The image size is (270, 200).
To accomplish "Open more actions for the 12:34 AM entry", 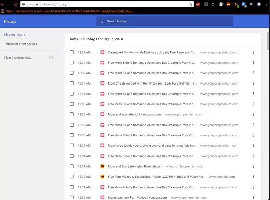I will click(254, 156).
